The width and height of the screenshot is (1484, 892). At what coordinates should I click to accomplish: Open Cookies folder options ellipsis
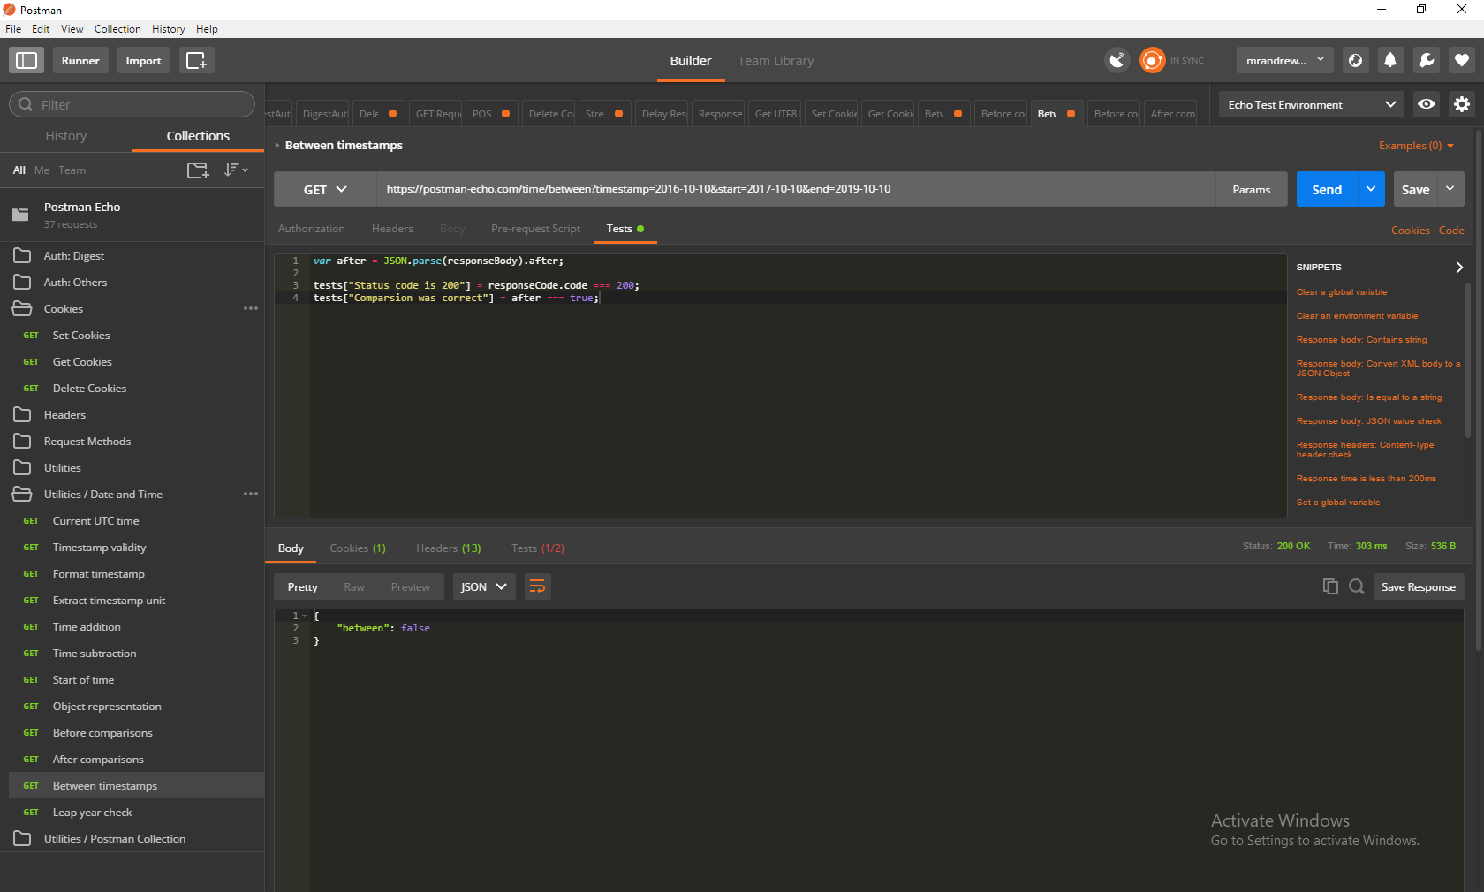(x=251, y=308)
